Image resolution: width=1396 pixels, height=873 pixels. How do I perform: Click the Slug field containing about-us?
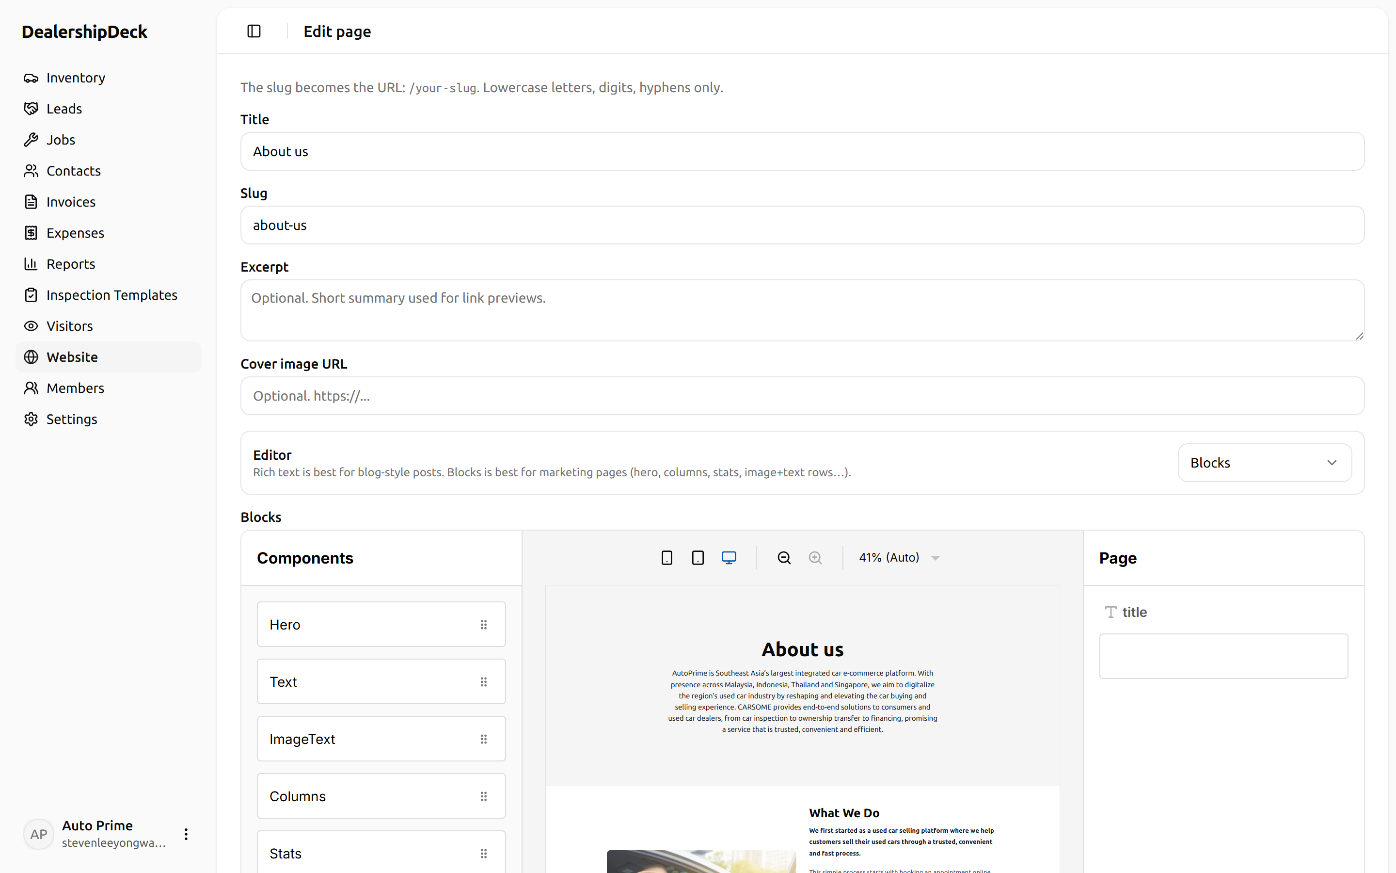pos(802,225)
